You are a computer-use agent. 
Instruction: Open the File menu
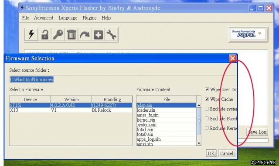click(x=25, y=18)
